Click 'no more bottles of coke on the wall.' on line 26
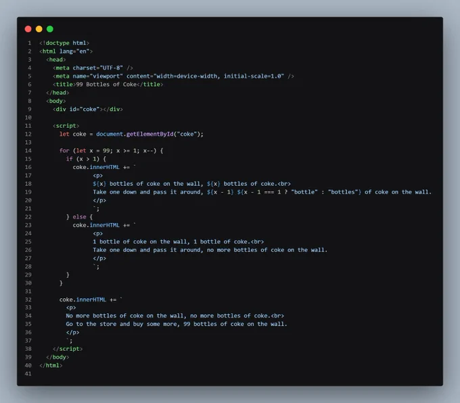 (x=267, y=250)
